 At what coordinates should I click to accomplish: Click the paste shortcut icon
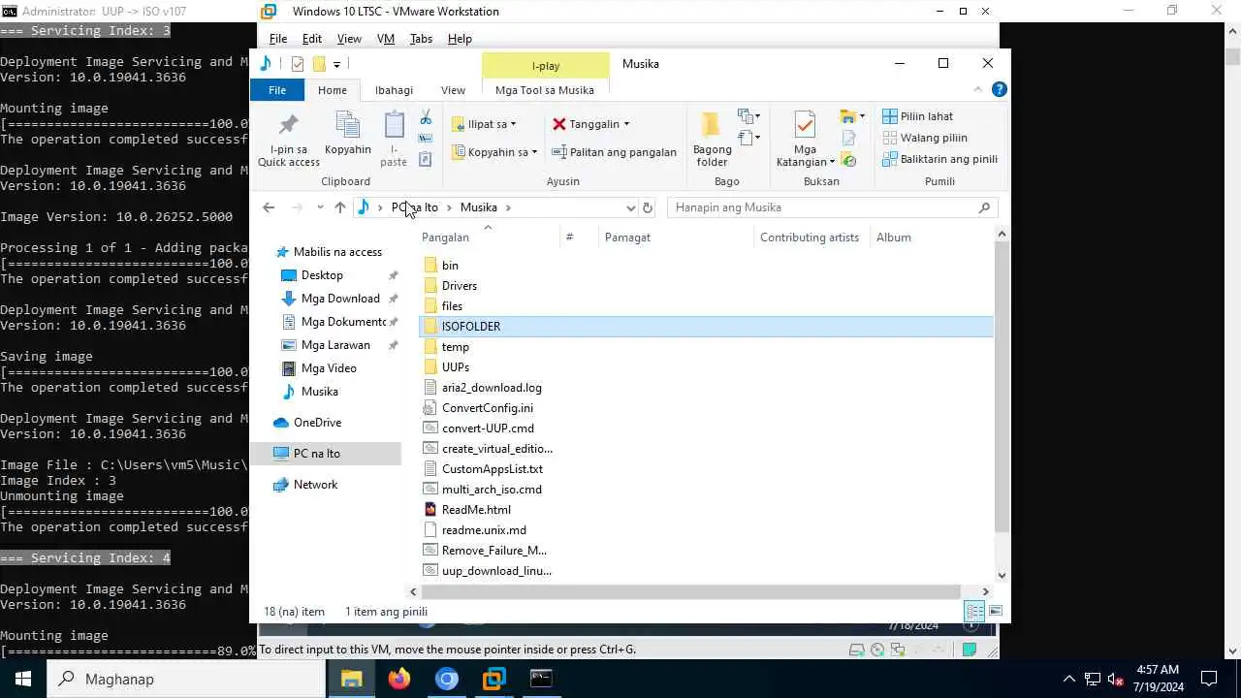point(426,159)
